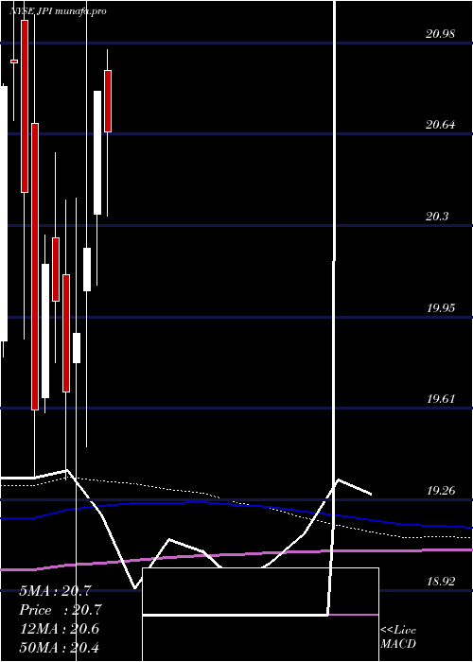The width and height of the screenshot is (473, 662).
Task: Click the 20.98 price axis label
Action: point(441,34)
